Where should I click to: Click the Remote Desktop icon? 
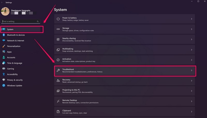tap(58, 101)
